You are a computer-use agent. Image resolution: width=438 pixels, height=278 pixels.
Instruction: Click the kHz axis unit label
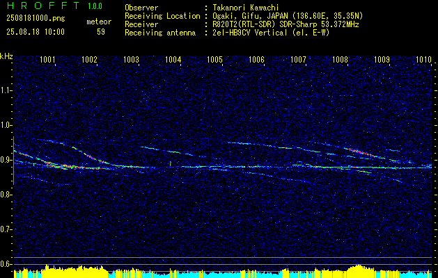pos(6,56)
